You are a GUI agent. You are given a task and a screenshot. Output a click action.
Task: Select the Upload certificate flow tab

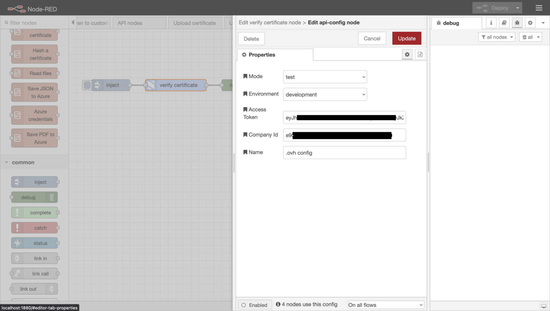point(194,23)
